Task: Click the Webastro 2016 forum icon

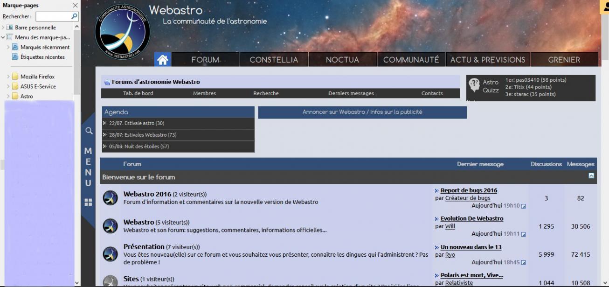Action: point(111,198)
